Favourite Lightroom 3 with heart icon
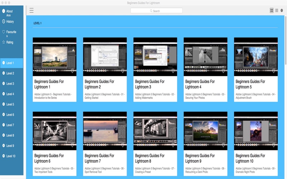 [x=173, y=71]
